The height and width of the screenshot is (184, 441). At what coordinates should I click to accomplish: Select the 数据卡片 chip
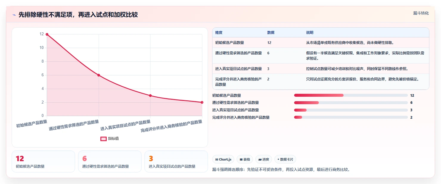tap(285, 159)
